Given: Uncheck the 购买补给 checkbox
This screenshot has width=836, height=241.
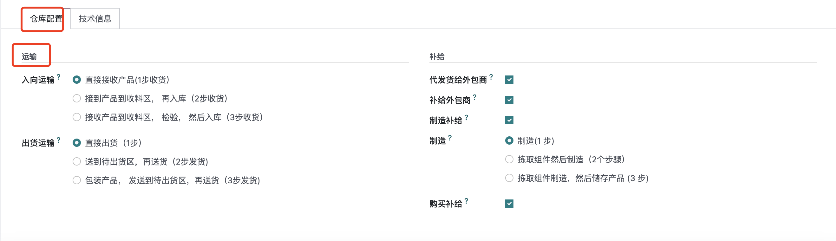Looking at the screenshot, I should click(509, 204).
